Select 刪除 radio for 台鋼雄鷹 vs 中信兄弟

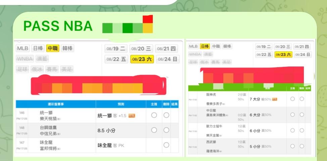(166, 130)
